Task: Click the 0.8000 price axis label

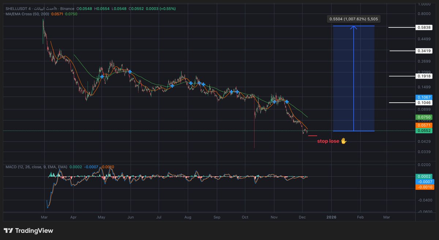Action: (424, 14)
